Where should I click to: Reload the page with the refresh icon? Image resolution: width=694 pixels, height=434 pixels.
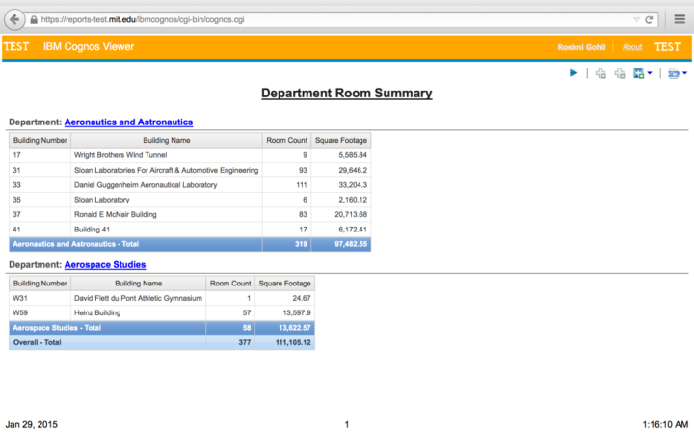pyautogui.click(x=650, y=19)
